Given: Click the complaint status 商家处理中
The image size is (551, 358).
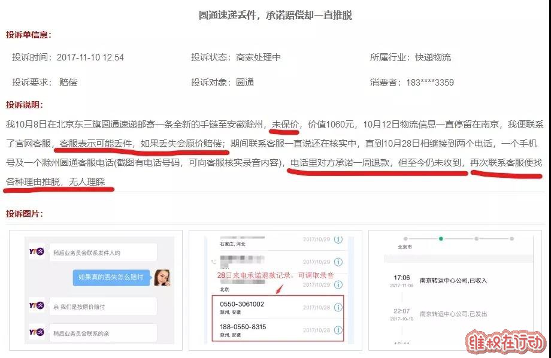Looking at the screenshot, I should pos(258,57).
